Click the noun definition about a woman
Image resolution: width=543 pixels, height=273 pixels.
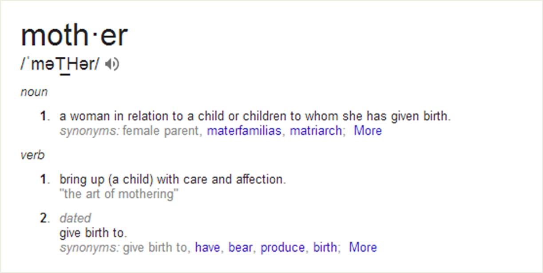pos(255,117)
